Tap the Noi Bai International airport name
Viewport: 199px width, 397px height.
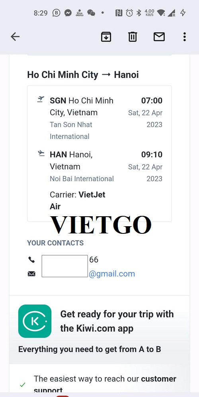point(82,179)
